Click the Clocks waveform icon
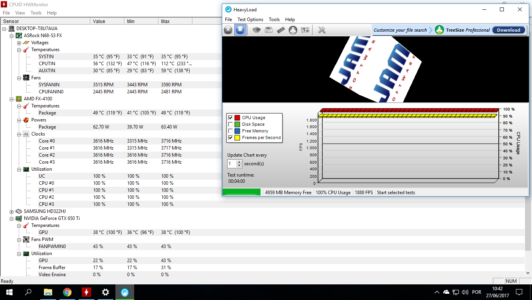The image size is (532, 300). click(x=26, y=134)
